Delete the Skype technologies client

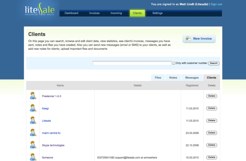click(x=212, y=145)
